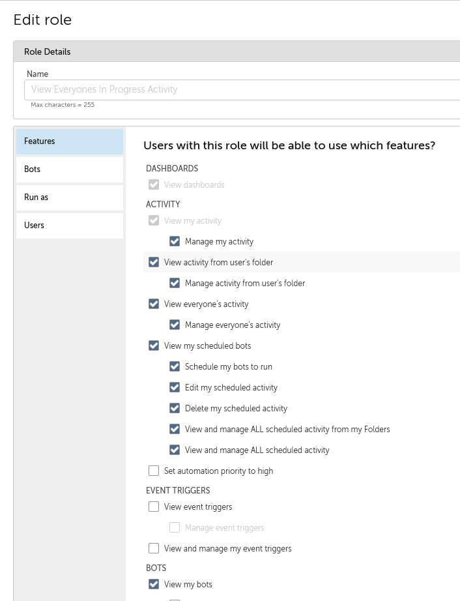Select the Users tab

pos(70,226)
